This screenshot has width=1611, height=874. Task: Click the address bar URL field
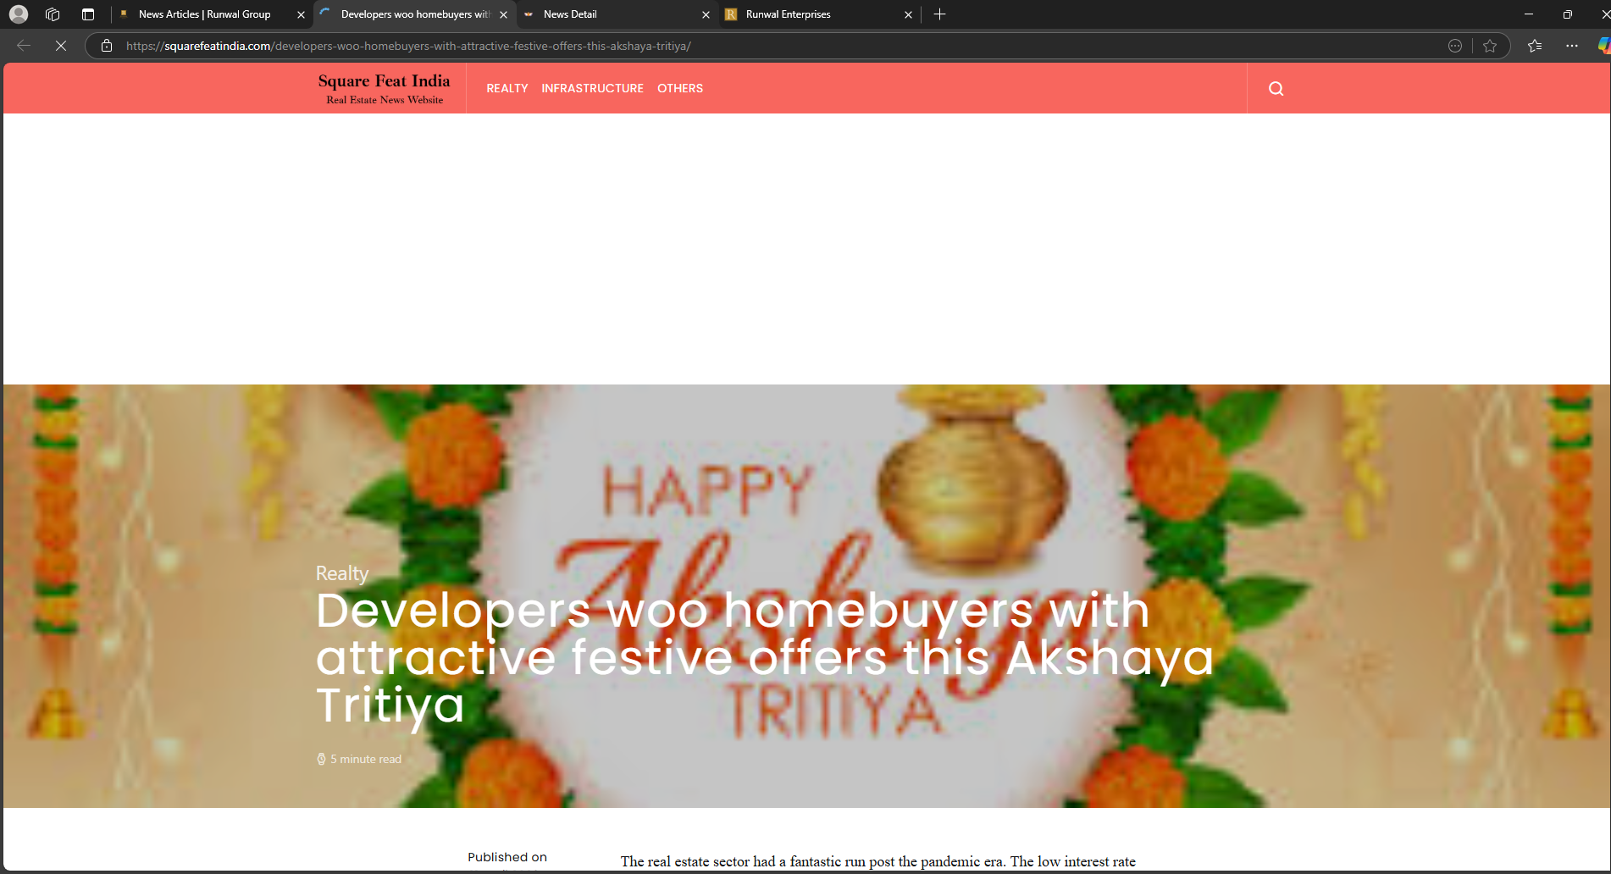click(762, 46)
